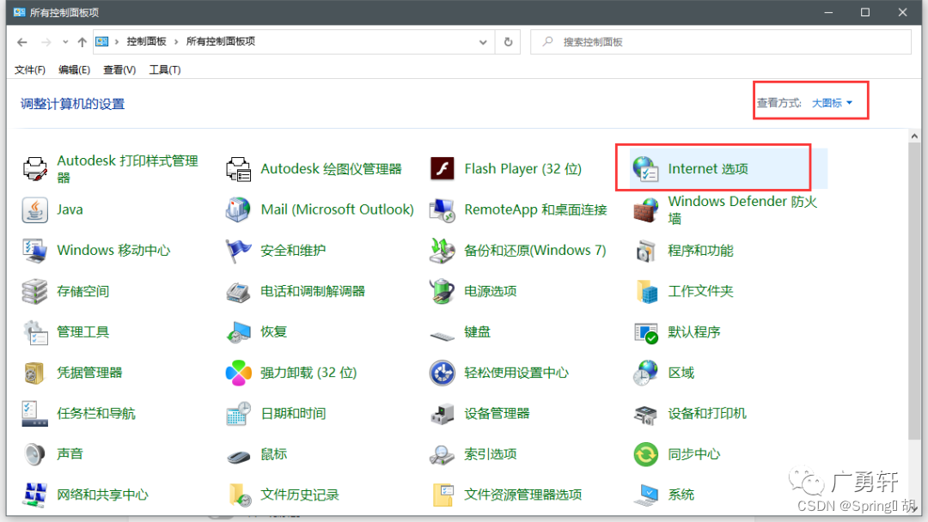The image size is (928, 522).
Task: Open the 查看(V) menu
Action: 119,70
